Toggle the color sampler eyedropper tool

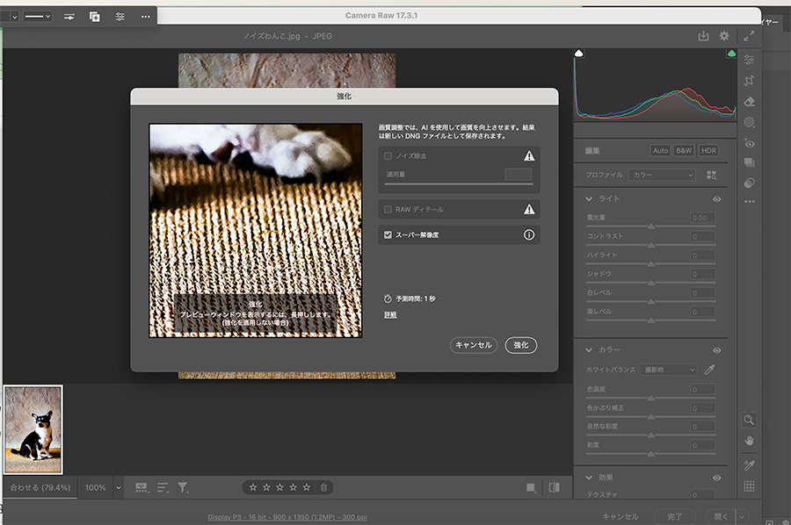749,465
